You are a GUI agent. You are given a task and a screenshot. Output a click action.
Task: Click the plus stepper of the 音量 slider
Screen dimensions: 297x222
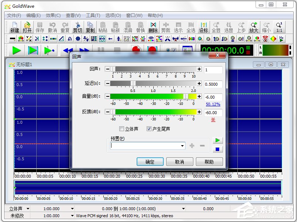click(x=199, y=96)
